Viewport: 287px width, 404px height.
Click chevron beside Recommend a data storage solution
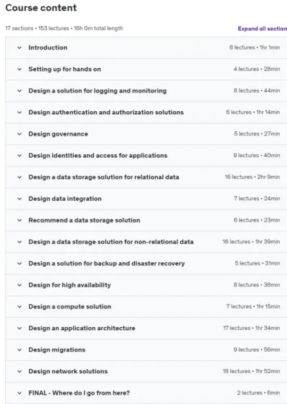pyautogui.click(x=19, y=220)
